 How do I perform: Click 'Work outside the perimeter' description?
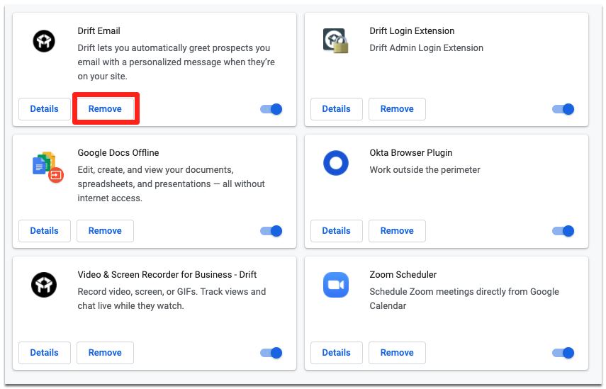pyautogui.click(x=425, y=170)
